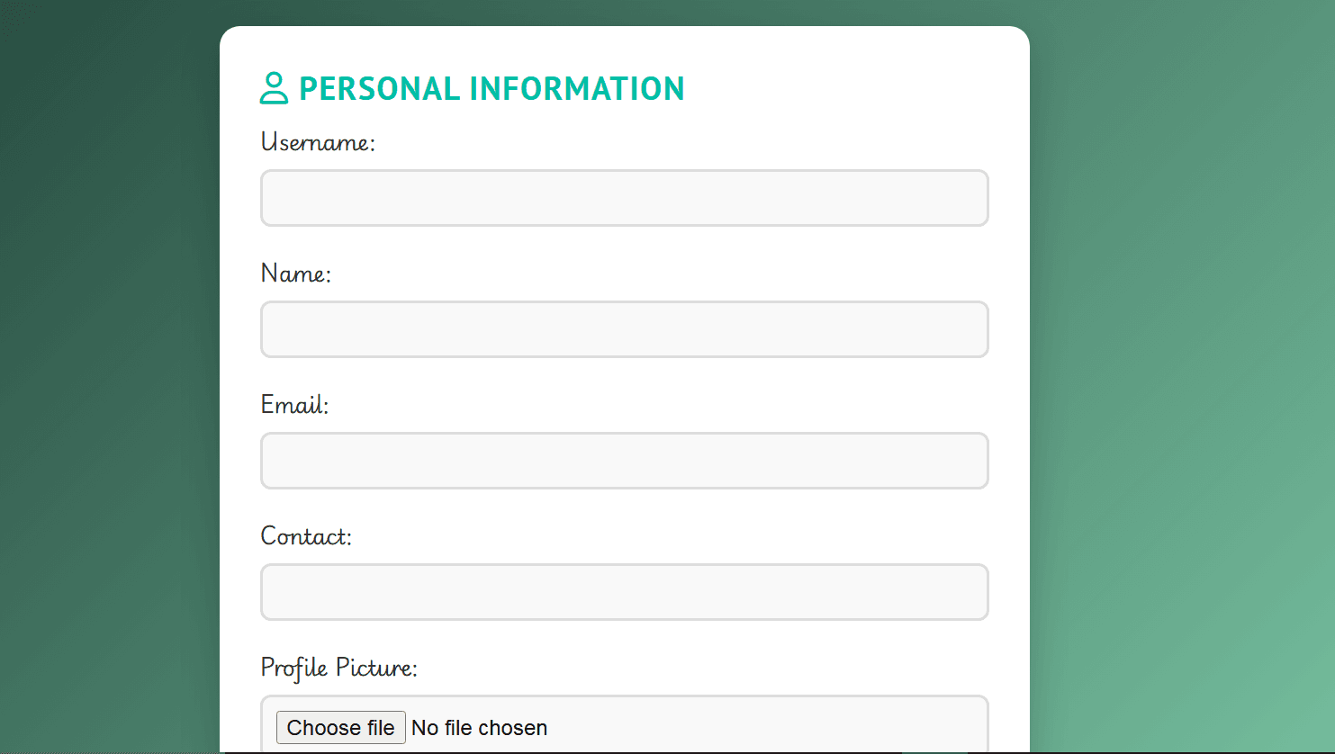
Task: Click the Name label text
Action: coord(295,274)
